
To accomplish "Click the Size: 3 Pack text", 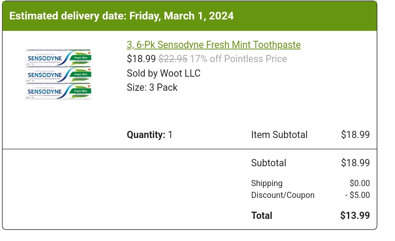I will tap(152, 87).
